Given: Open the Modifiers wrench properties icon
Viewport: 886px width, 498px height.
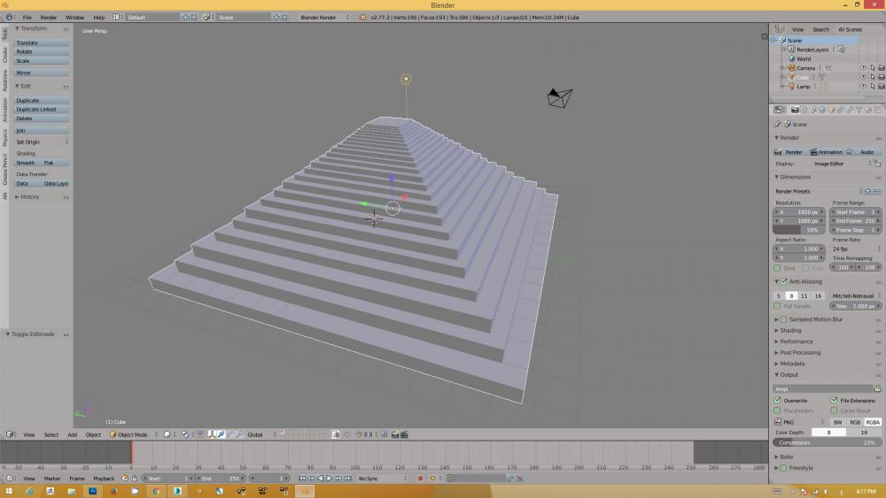Looking at the screenshot, I should (850, 110).
